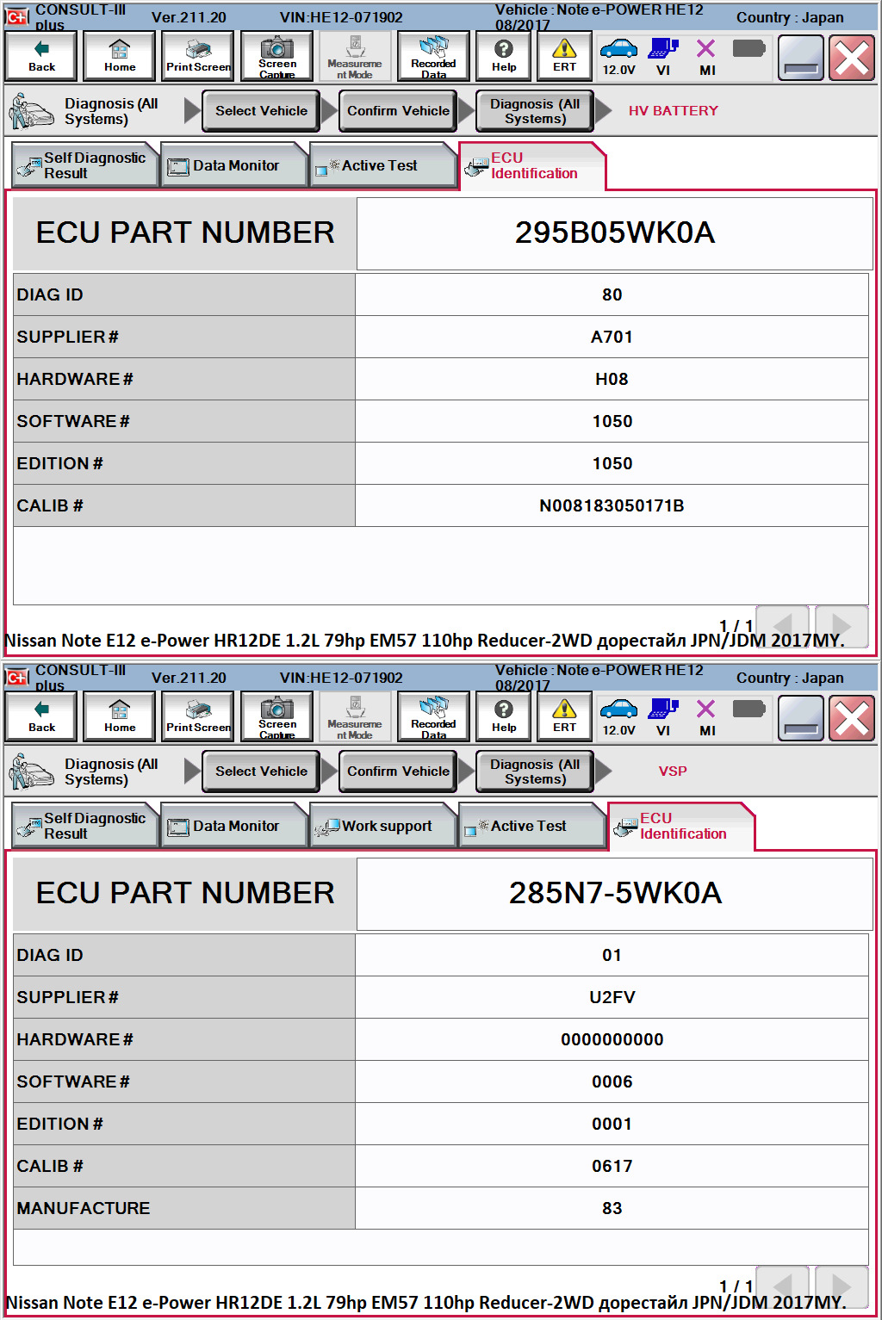Click 12.0V battery voltage icon in HV BATTERY window
The width and height of the screenshot is (882, 1320).
(x=618, y=56)
